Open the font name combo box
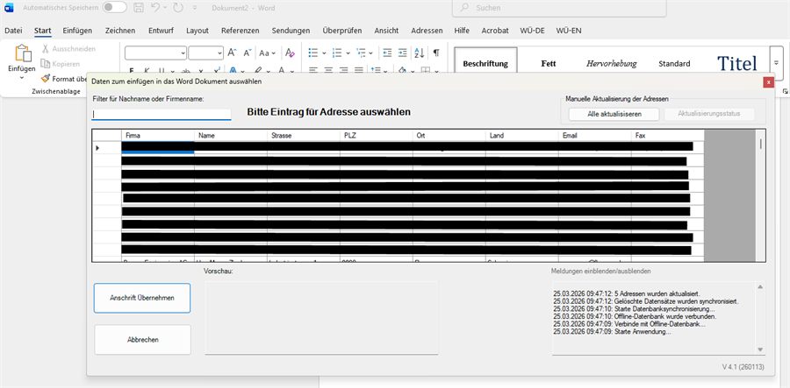The height and width of the screenshot is (388, 790). (155, 53)
